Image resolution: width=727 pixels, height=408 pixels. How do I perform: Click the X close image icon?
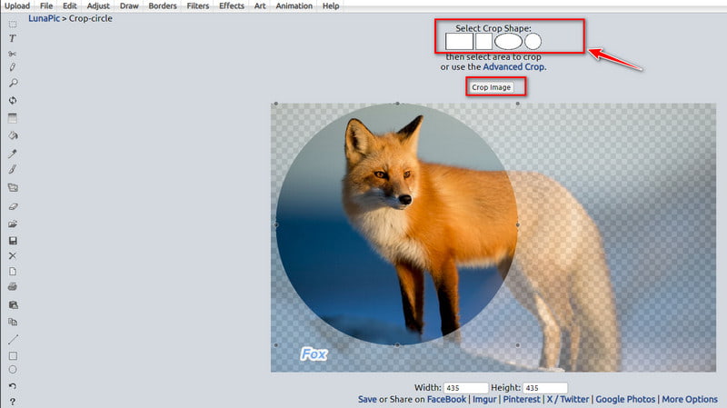(13, 256)
